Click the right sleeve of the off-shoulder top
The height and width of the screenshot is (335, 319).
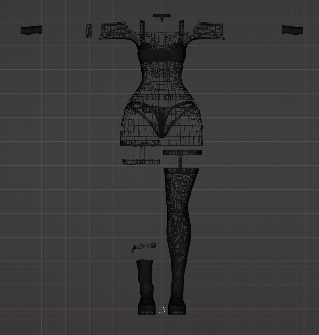pos(210,30)
